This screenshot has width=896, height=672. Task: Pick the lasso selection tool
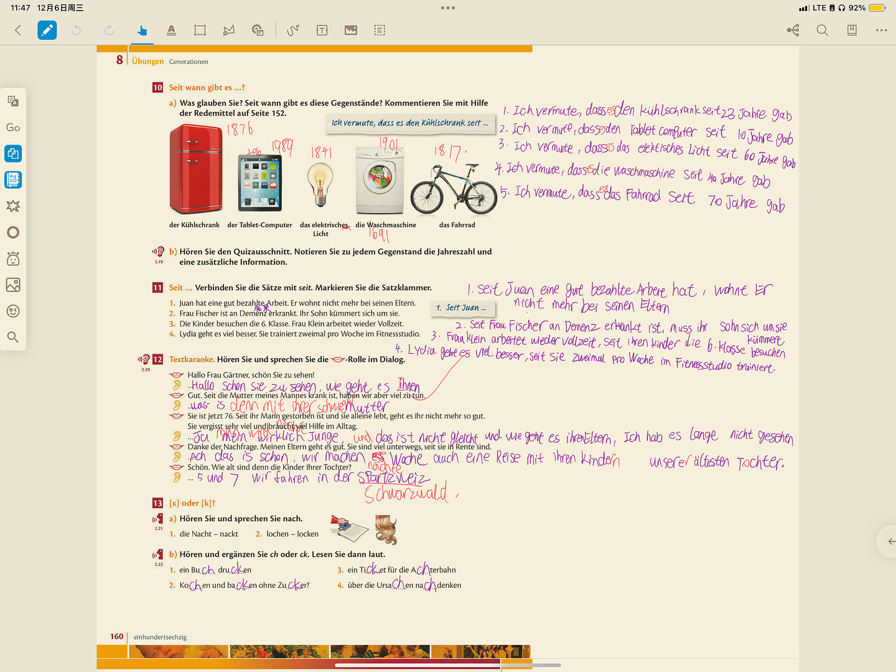(229, 30)
